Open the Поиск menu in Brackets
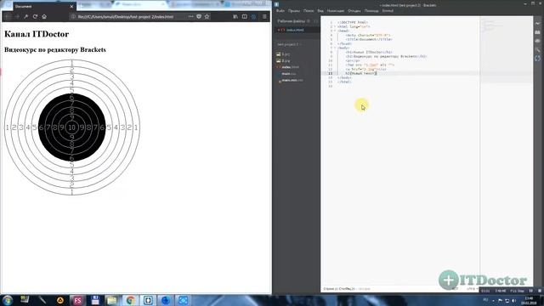Screen dimensions: 544x306 pos(309,11)
